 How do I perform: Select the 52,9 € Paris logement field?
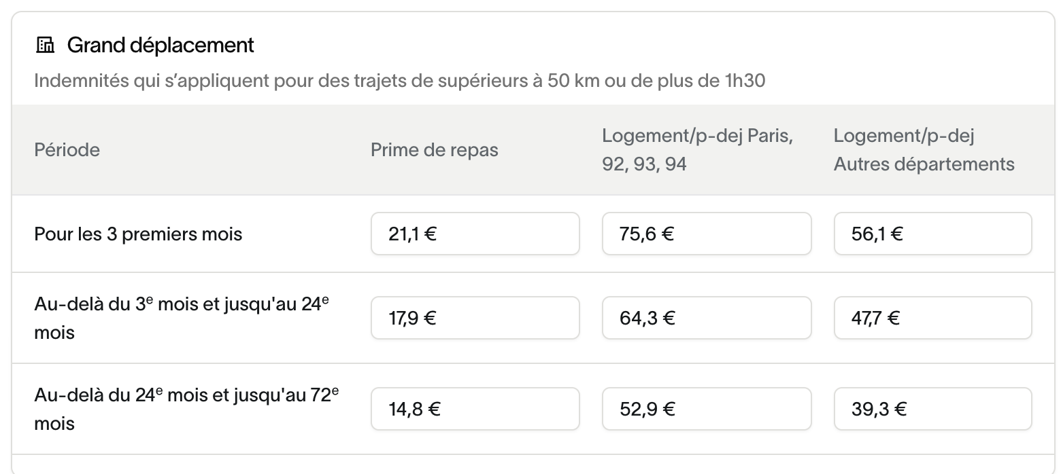coord(707,409)
